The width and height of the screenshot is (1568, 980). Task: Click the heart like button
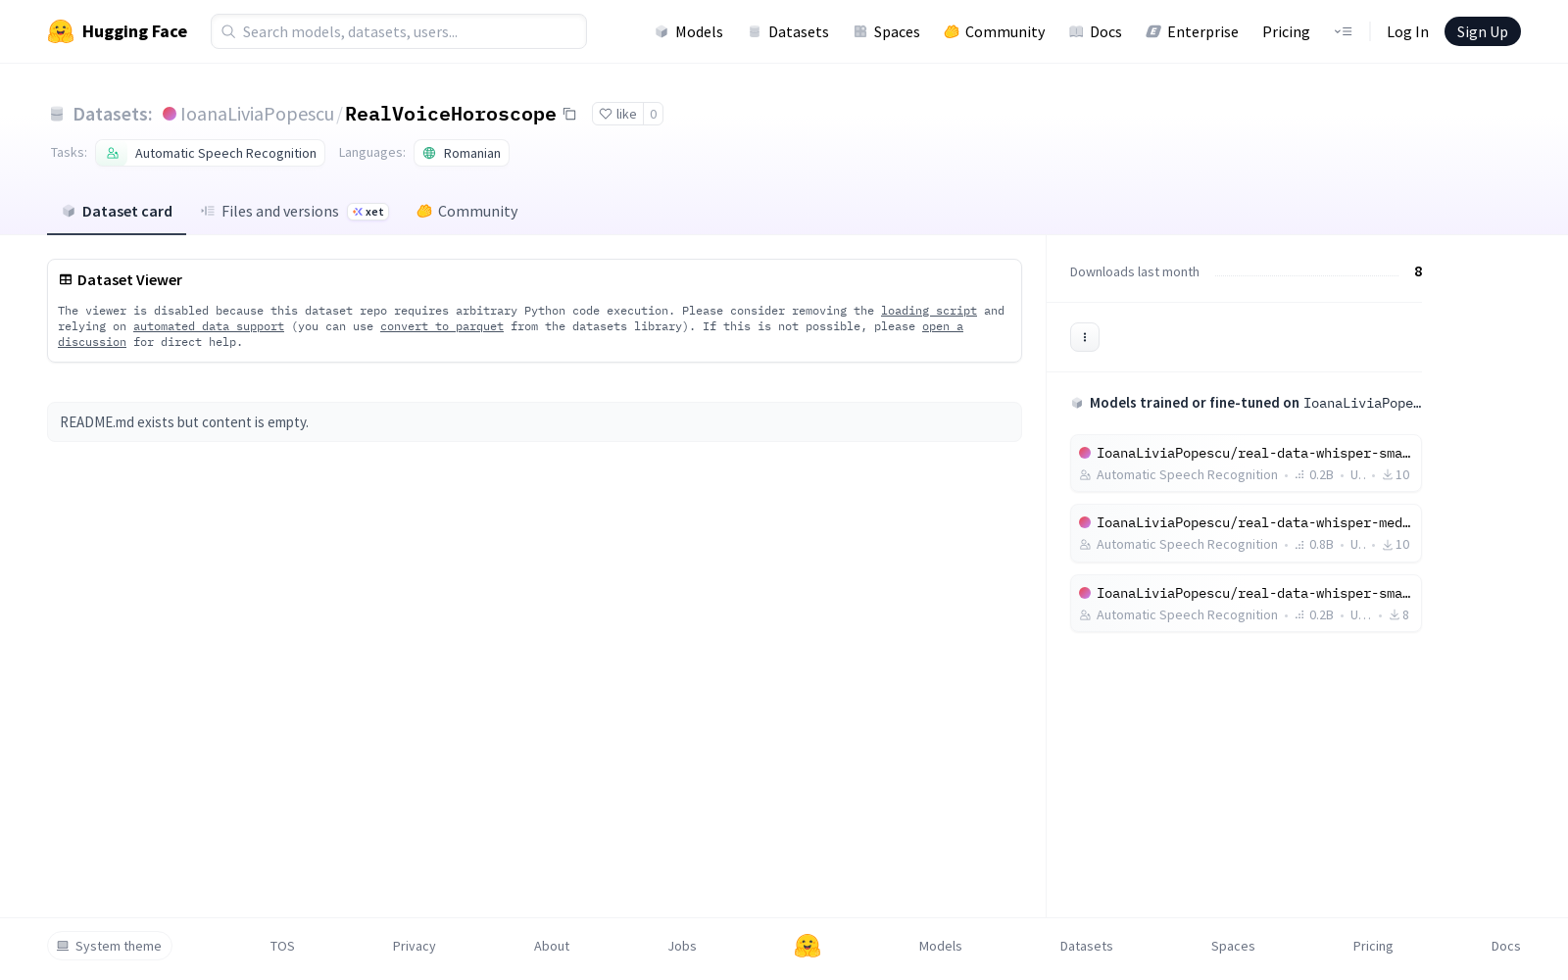[617, 114]
